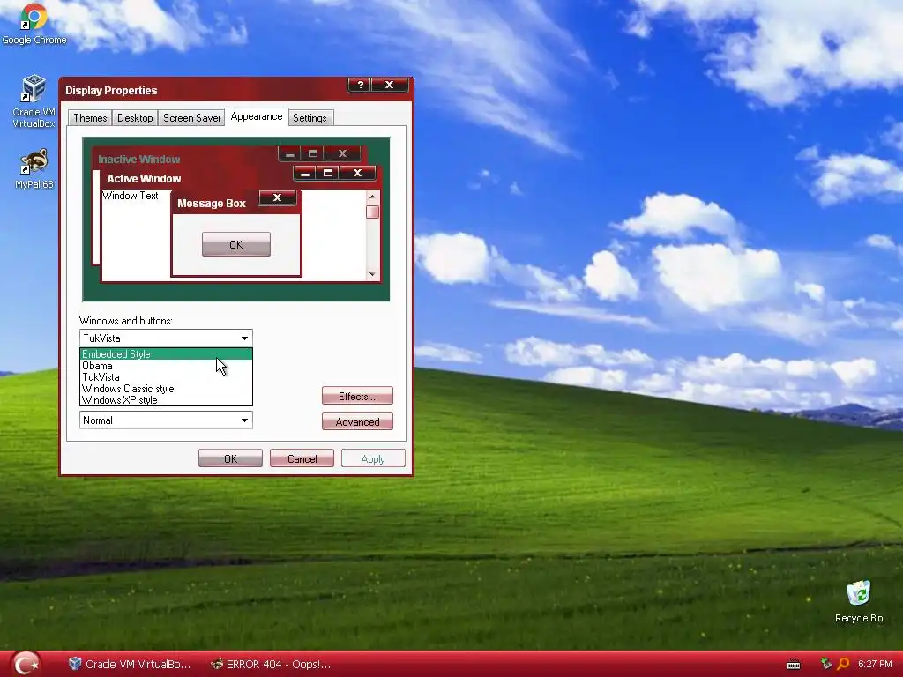Click the magnifier tray icon
The image size is (903, 677).
coord(843,664)
